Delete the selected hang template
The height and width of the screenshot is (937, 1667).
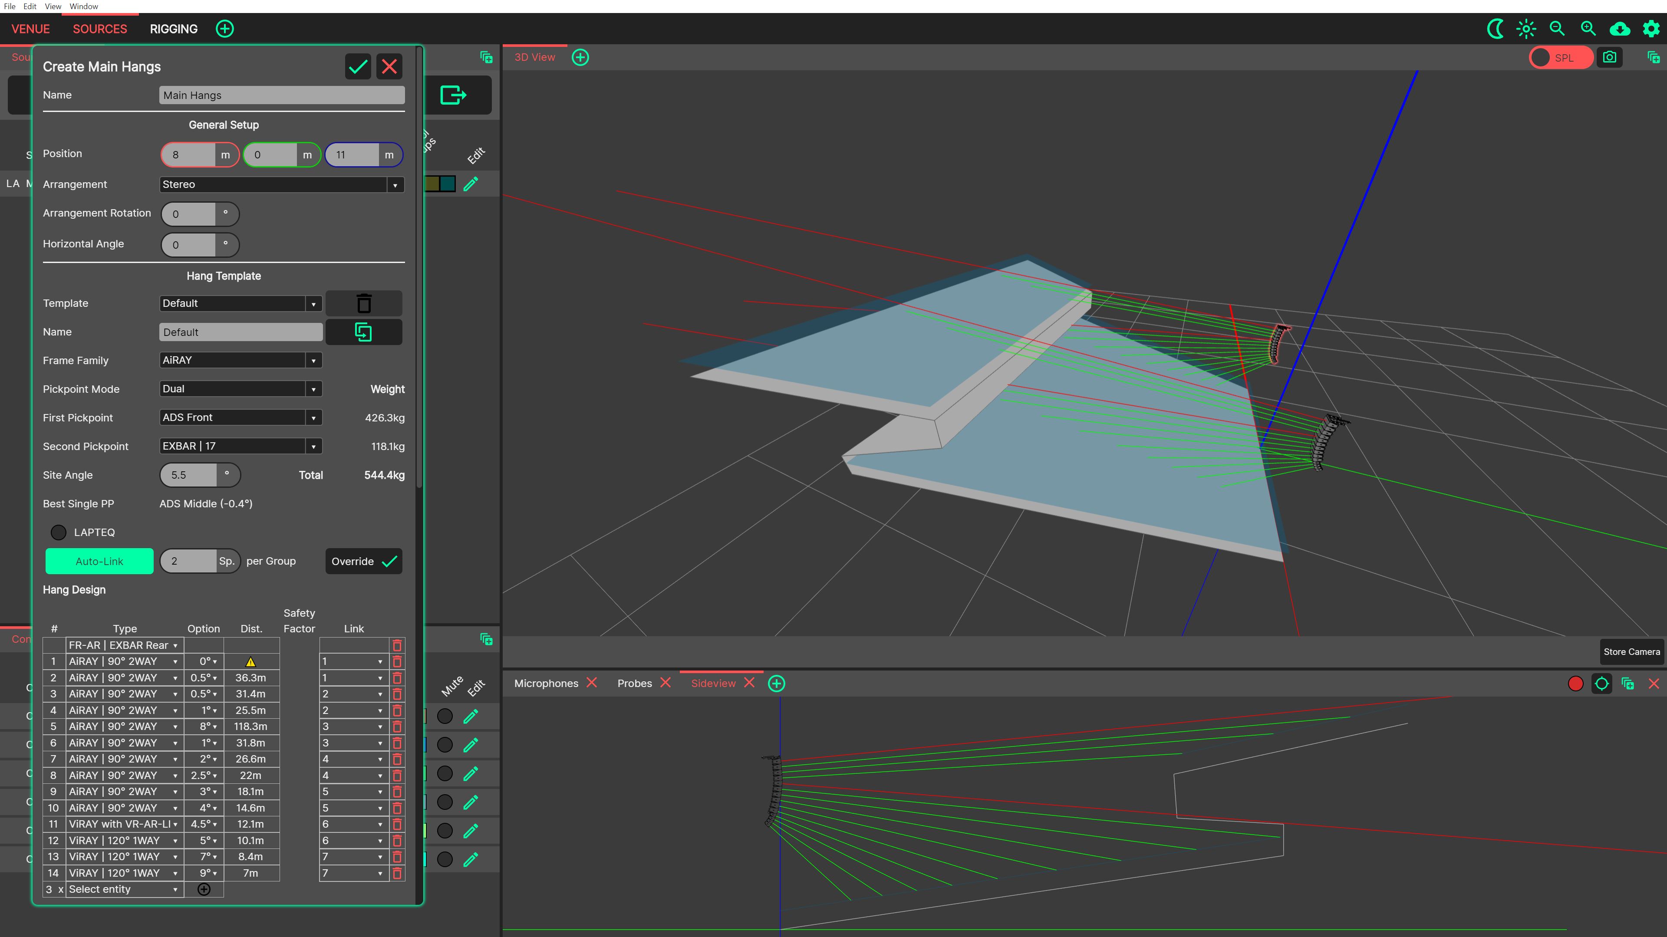364,303
